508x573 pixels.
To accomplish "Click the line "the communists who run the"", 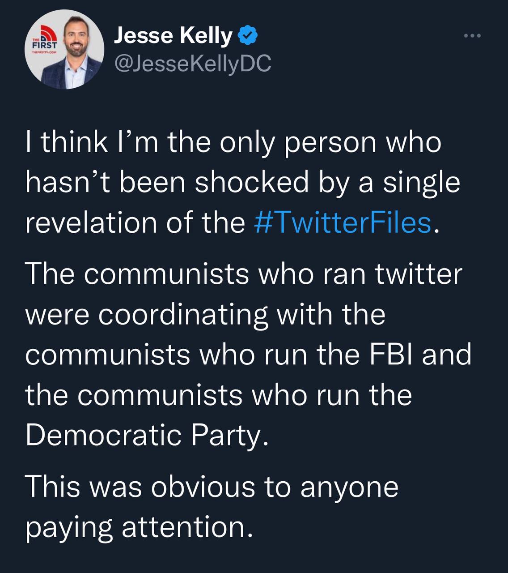I will pos(218,394).
